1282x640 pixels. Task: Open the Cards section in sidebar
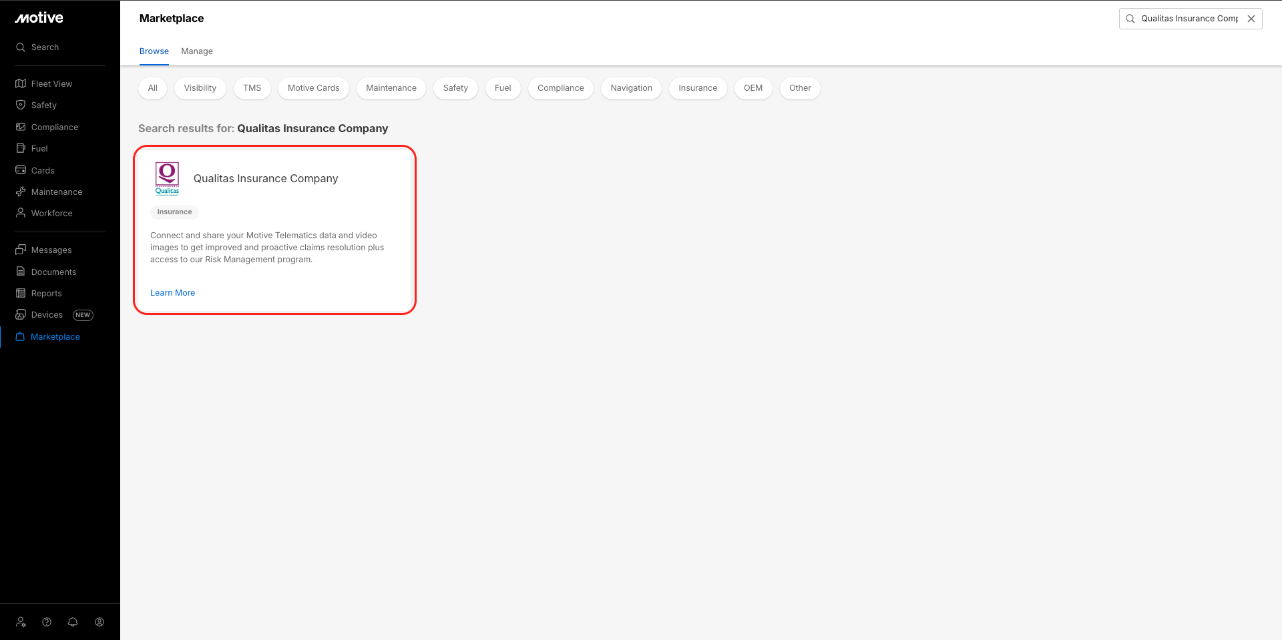point(43,171)
